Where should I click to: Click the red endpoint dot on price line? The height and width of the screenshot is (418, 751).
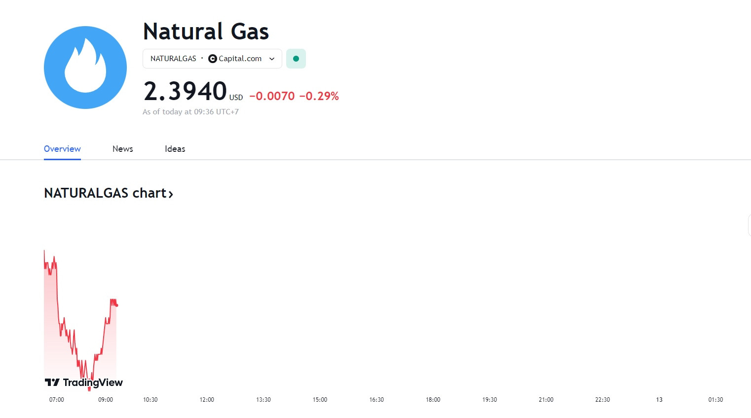tap(116, 306)
